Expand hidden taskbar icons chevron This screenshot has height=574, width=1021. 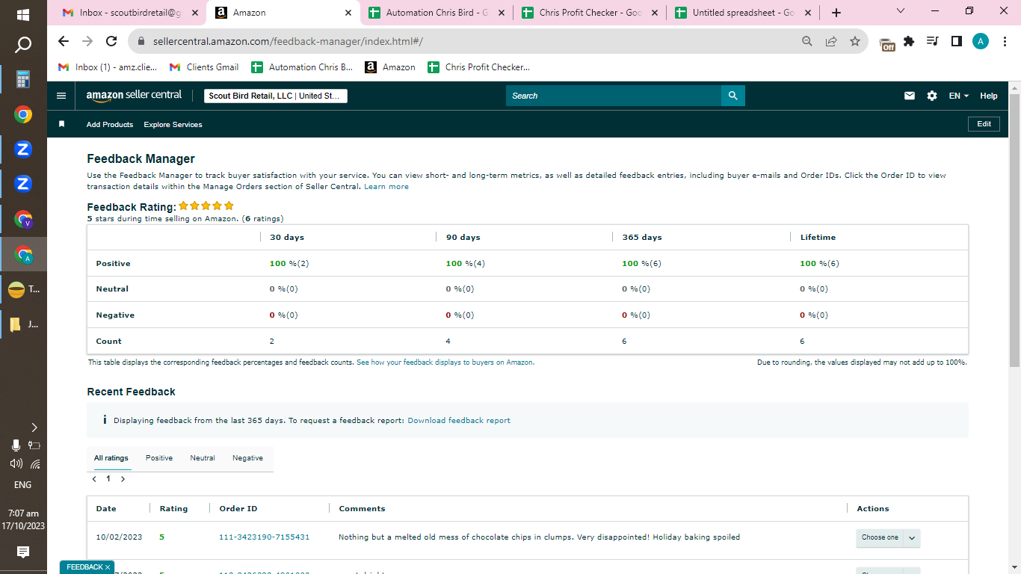(x=34, y=428)
